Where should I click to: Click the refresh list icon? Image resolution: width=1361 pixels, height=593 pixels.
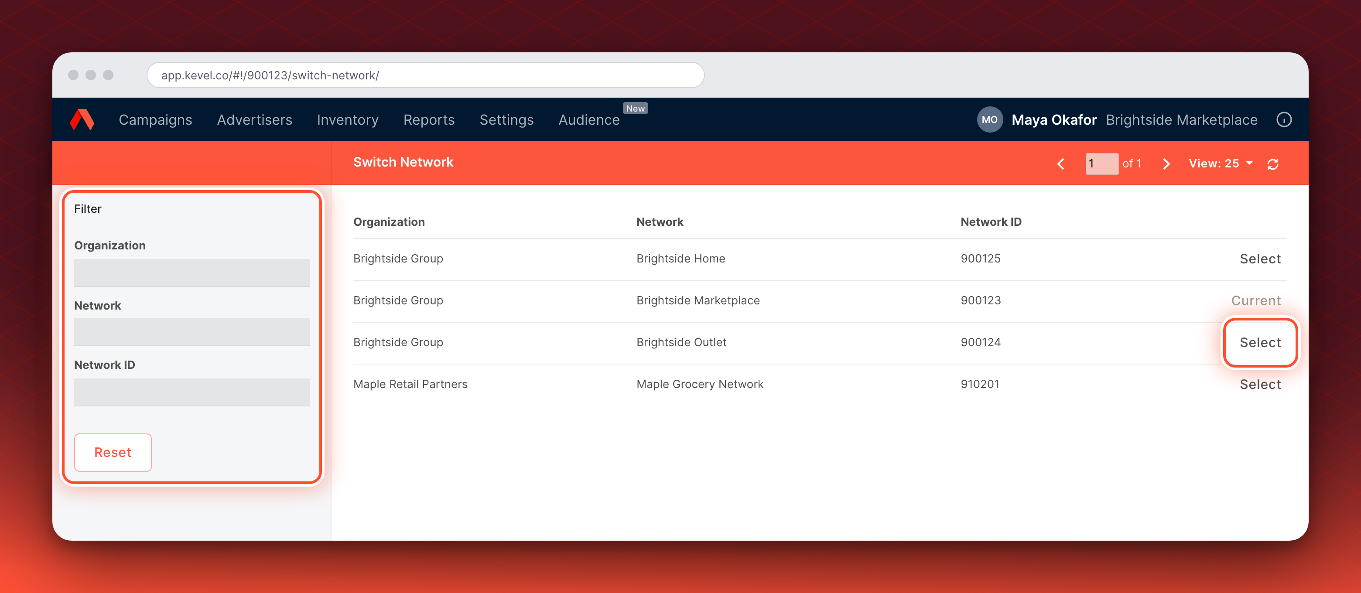(1273, 164)
